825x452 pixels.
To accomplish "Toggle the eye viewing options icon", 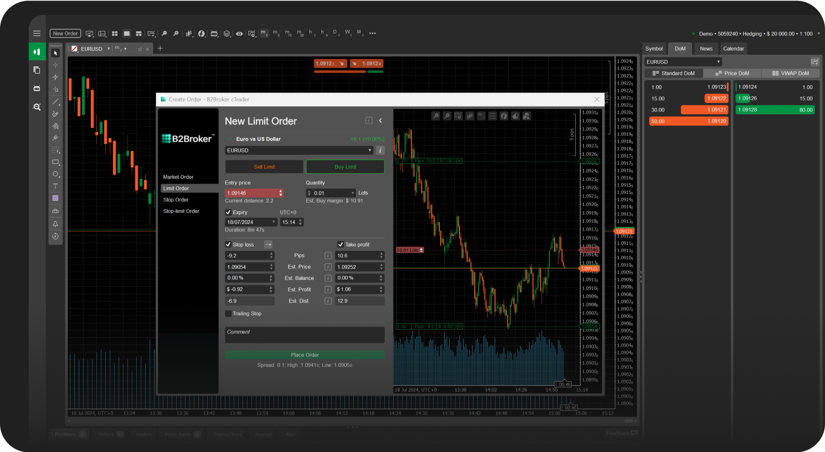I will 239,34.
